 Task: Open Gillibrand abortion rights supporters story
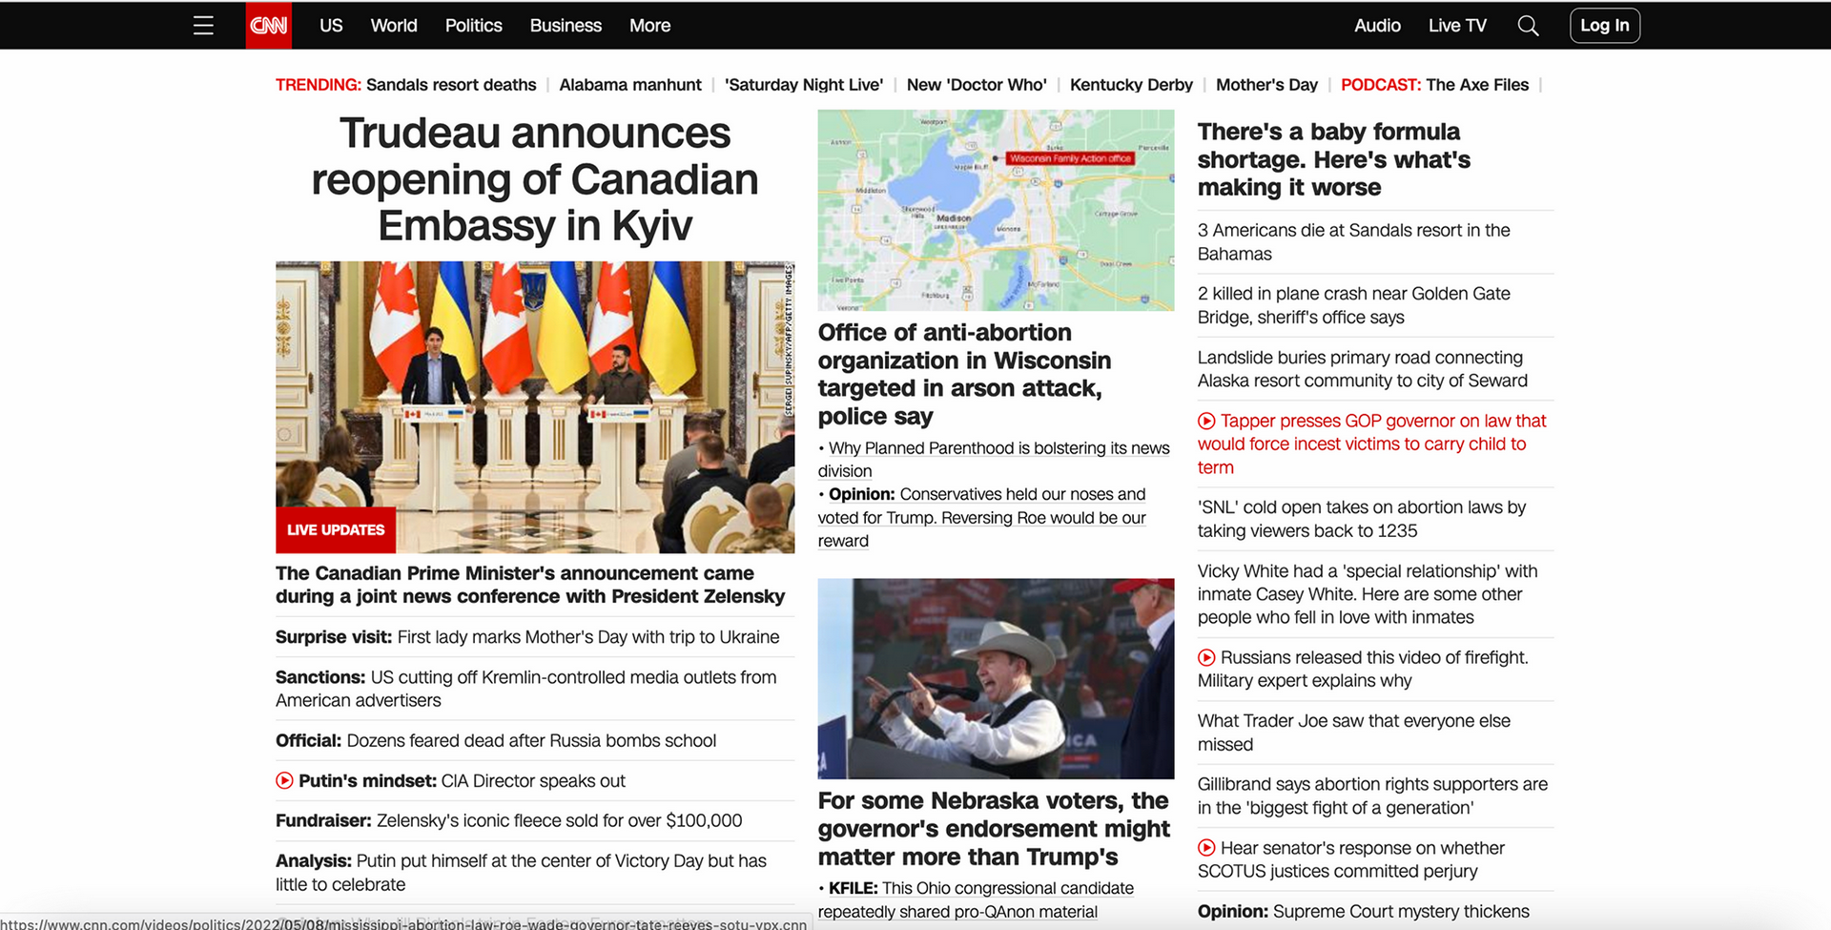1372,796
